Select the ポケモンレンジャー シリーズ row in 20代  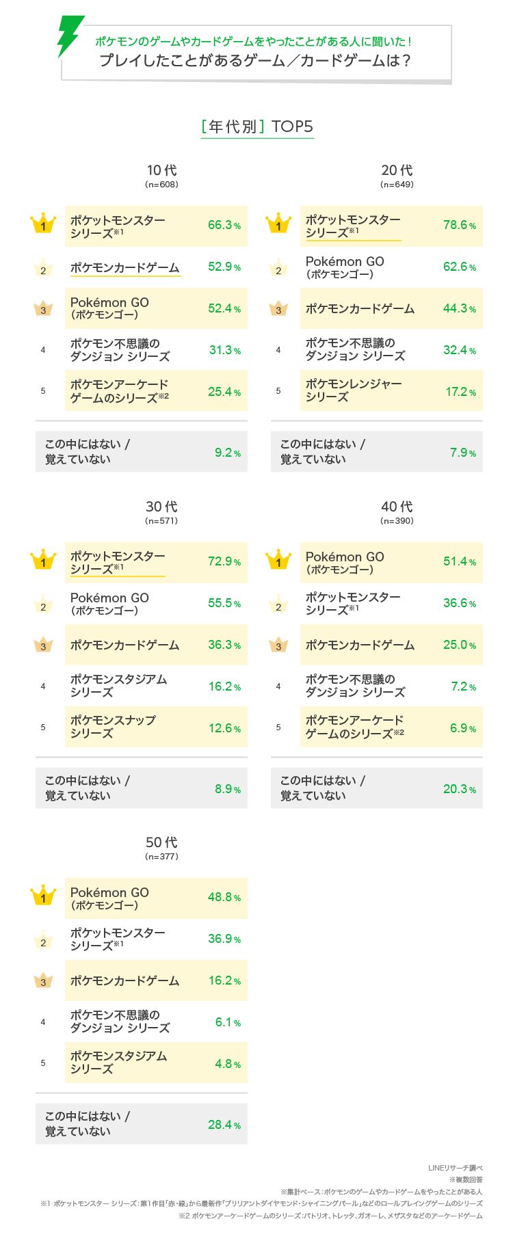pyautogui.click(x=391, y=391)
